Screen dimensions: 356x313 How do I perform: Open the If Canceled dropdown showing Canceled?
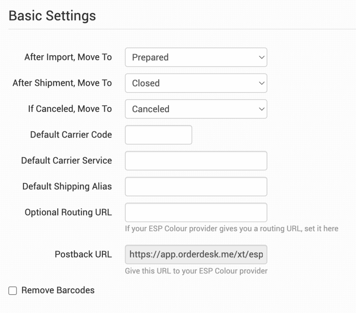pyautogui.click(x=196, y=109)
